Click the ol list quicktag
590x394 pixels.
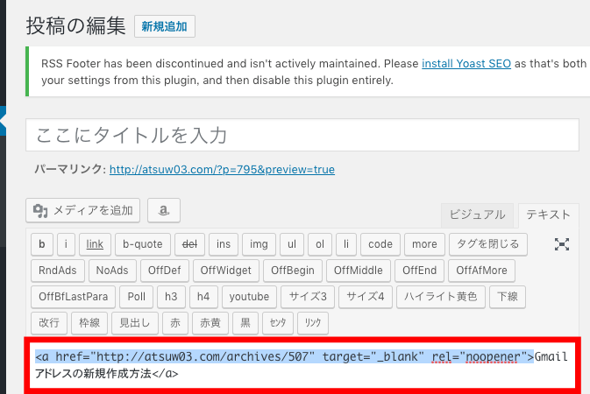click(320, 244)
